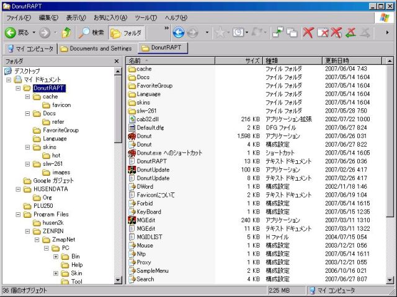
Task: Switch to the マイ コンピュータ tab
Action: point(30,48)
